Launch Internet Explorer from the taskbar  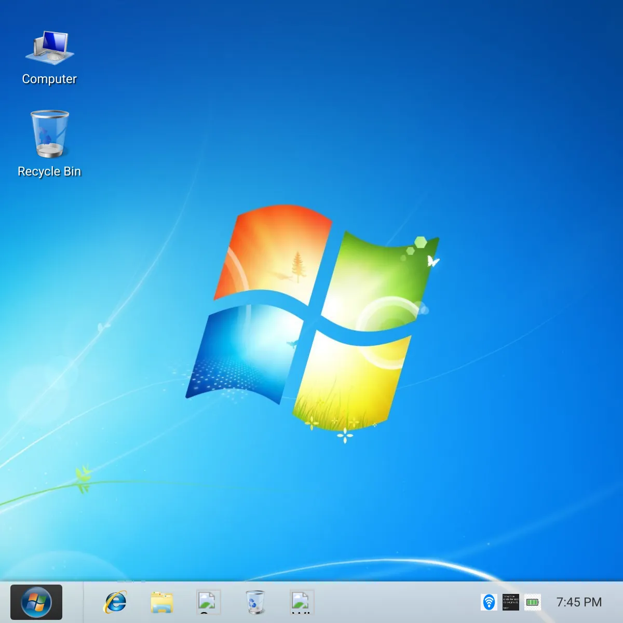(115, 602)
